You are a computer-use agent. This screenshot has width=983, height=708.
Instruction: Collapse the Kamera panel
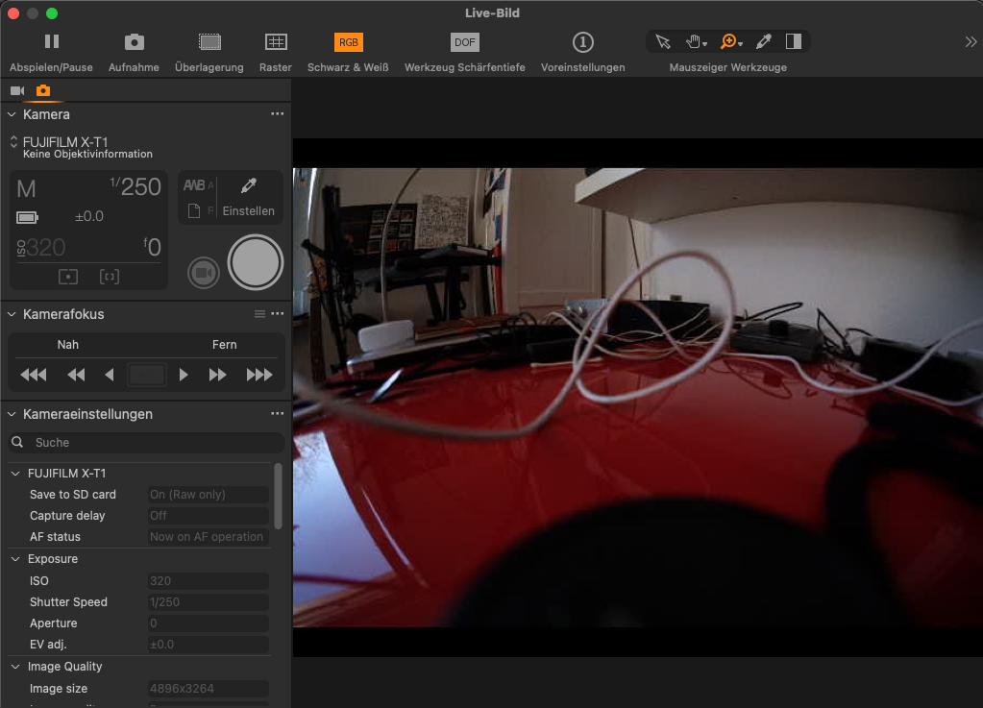coord(12,114)
